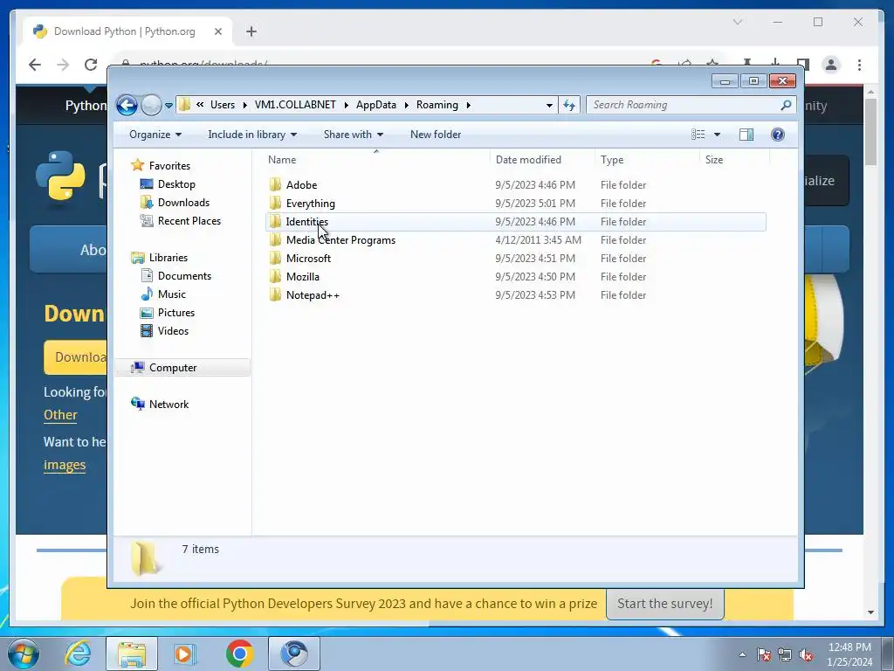Reload the page in Chrome
The height and width of the screenshot is (671, 894).
(x=91, y=65)
